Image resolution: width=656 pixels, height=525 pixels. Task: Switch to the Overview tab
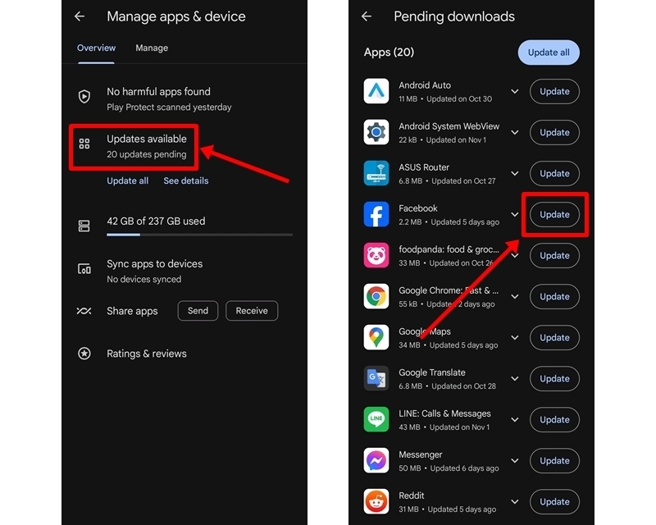[x=96, y=48]
